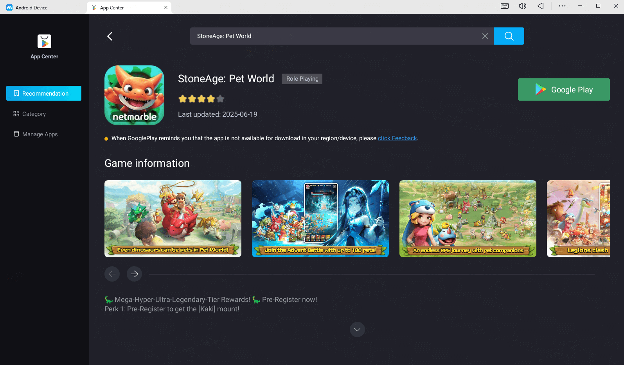Click the Perk 1 Kaki mount line

click(x=172, y=309)
